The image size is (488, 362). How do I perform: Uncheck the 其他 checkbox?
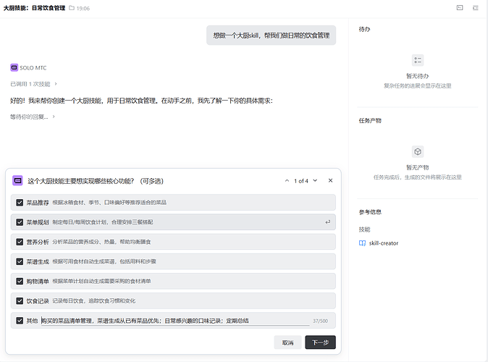[20, 321]
